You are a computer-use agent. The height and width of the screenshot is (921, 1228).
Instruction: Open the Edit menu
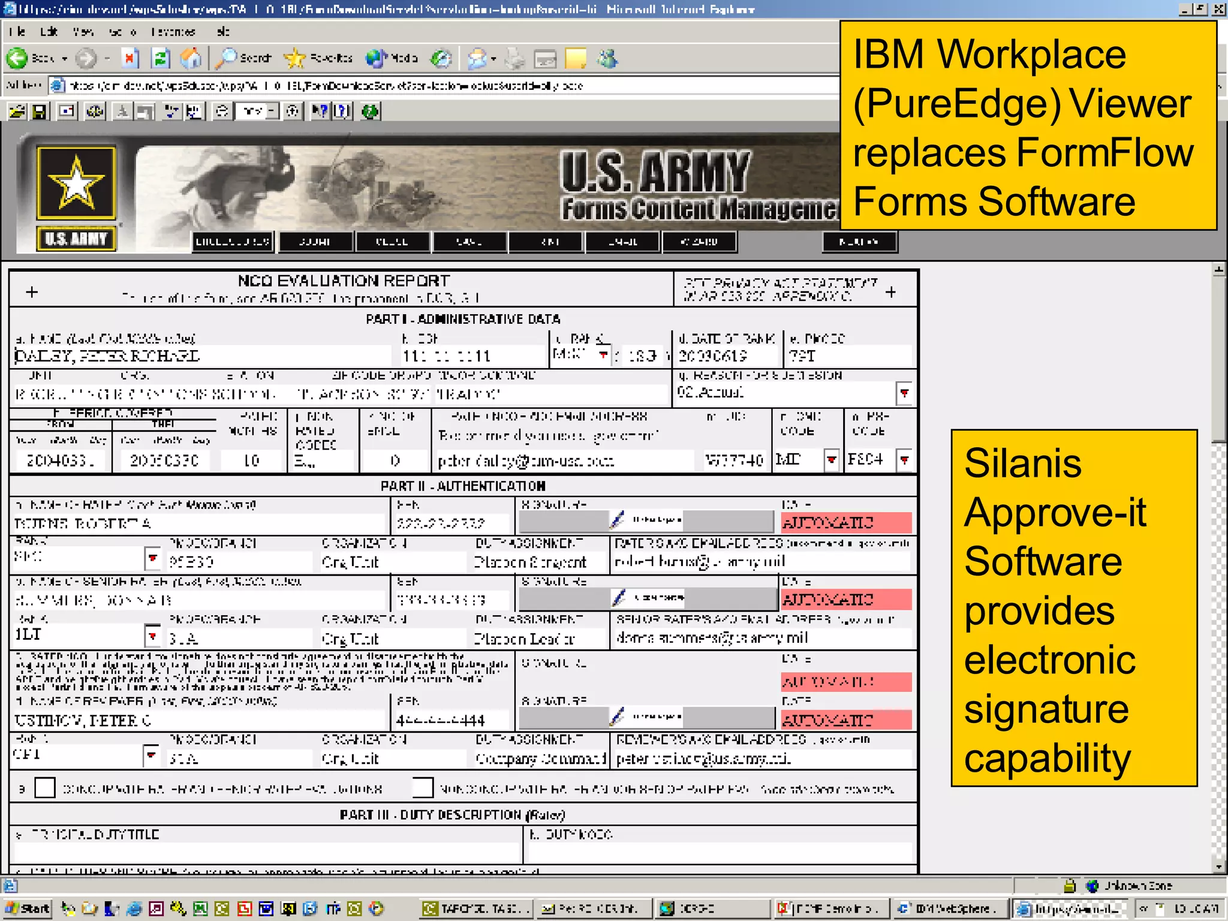[49, 32]
